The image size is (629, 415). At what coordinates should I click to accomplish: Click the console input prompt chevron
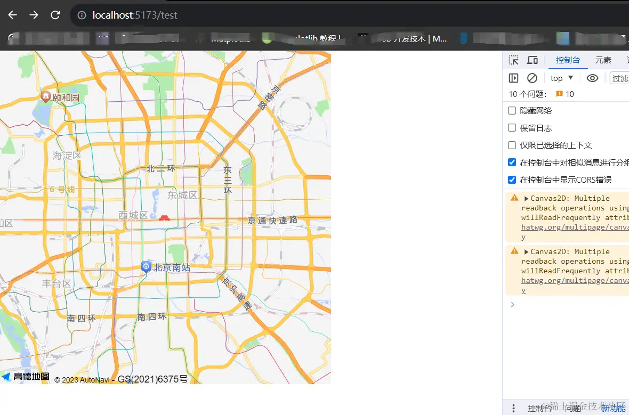pos(512,305)
